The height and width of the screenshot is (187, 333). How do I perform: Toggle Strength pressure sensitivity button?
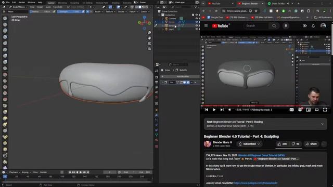coord(83,11)
